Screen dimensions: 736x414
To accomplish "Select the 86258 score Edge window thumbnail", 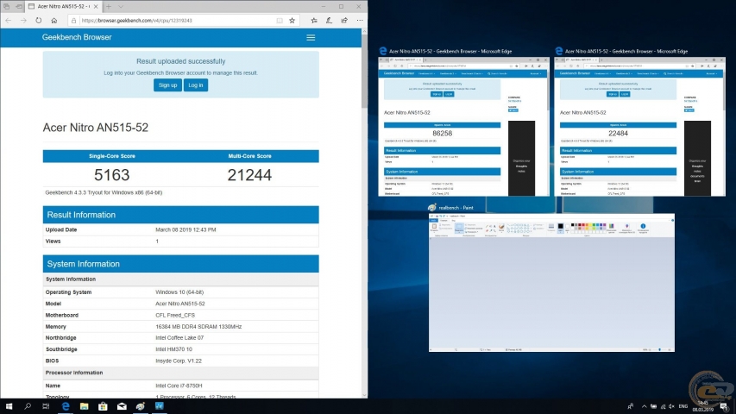I will click(x=463, y=127).
